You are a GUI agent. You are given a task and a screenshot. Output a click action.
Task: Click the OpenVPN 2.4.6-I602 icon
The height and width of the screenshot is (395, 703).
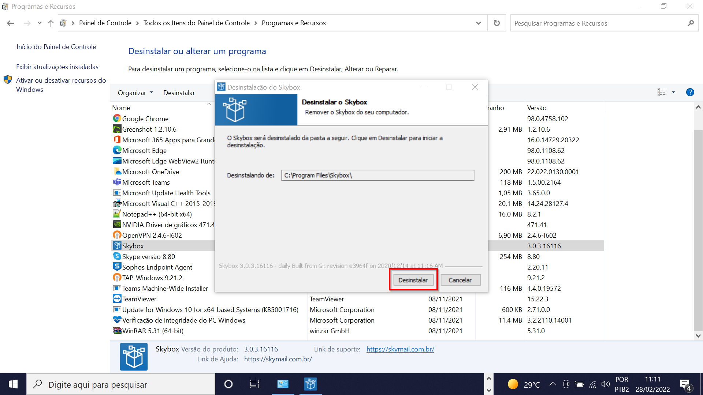click(117, 235)
